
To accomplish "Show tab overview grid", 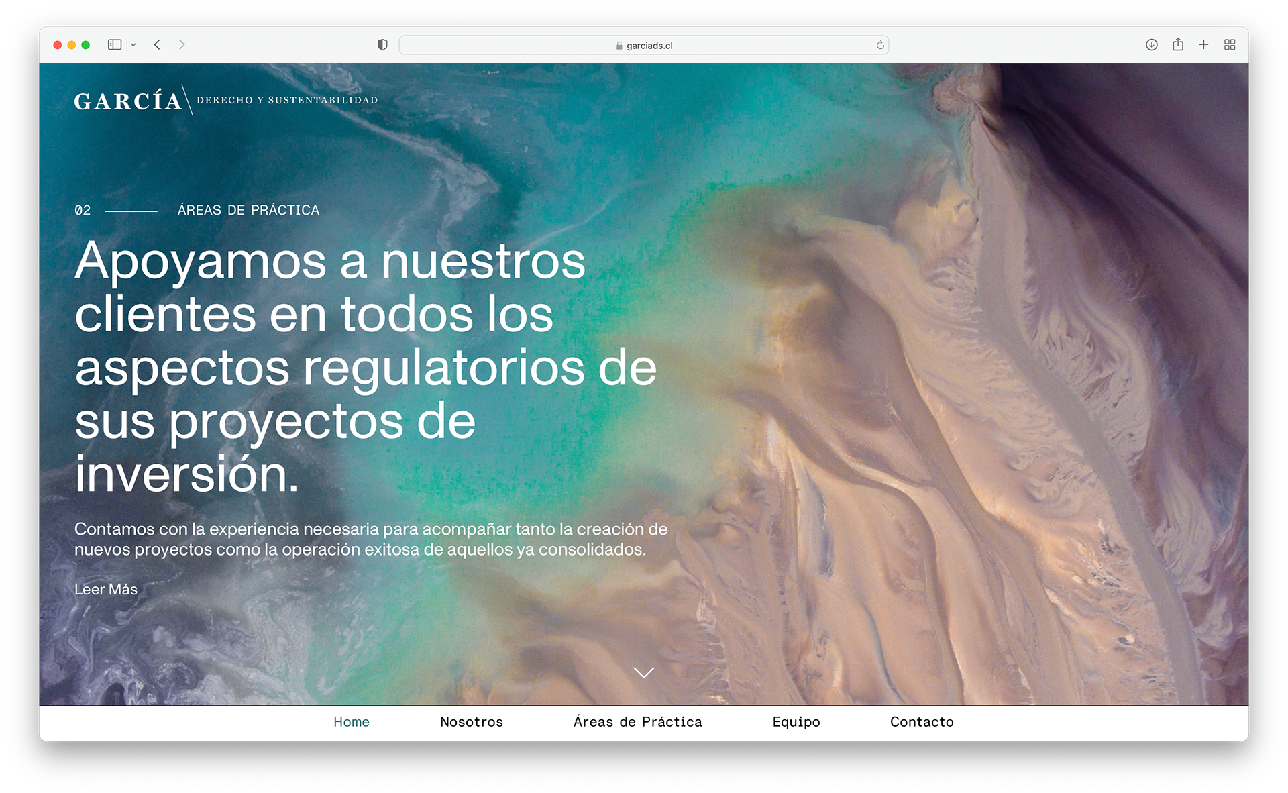I will pos(1230,45).
